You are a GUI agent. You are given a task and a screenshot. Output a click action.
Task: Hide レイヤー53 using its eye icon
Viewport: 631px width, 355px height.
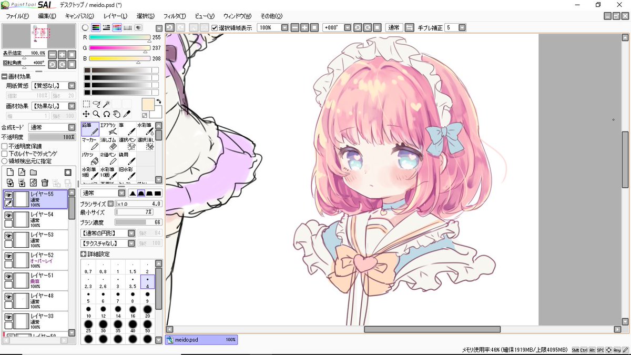tap(8, 236)
